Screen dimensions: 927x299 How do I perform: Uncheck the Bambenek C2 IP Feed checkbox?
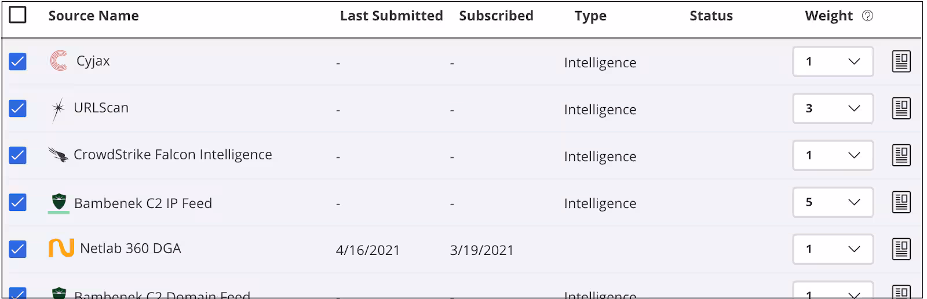pyautogui.click(x=18, y=202)
